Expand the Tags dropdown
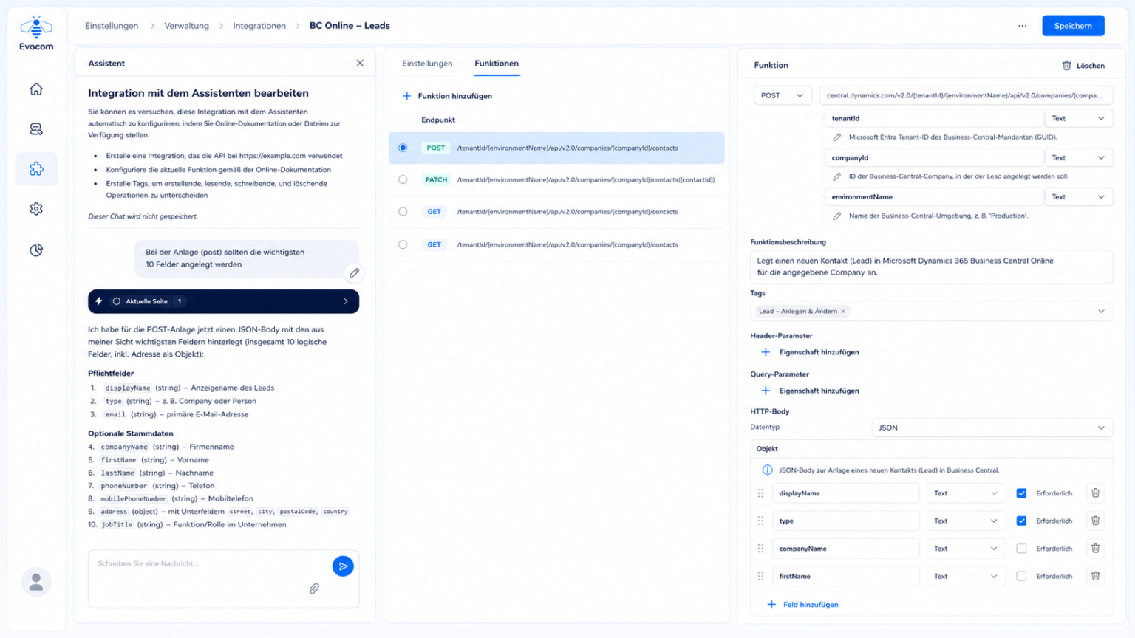Image resolution: width=1135 pixels, height=638 pixels. pos(1101,312)
